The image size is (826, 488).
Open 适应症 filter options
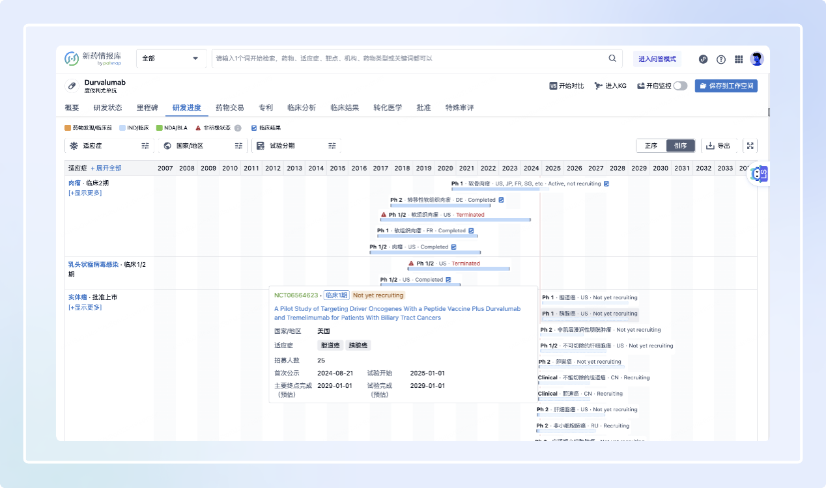click(145, 146)
